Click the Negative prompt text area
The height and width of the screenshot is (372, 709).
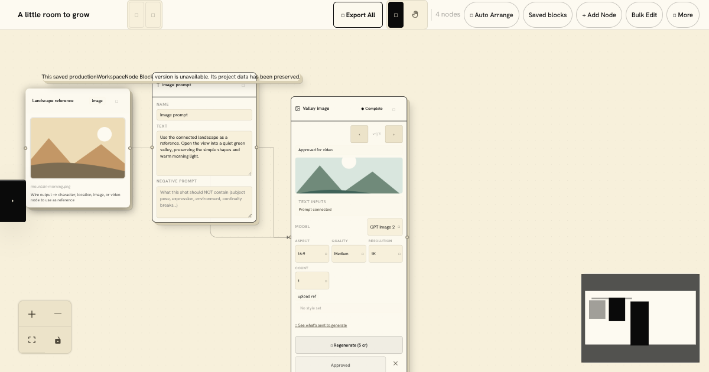[204, 203]
